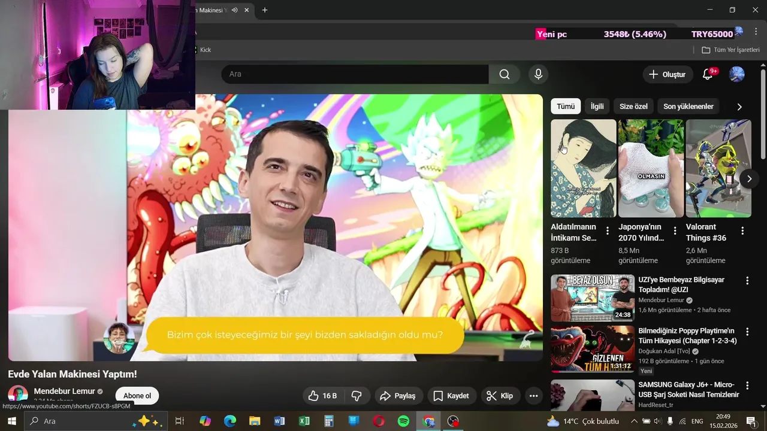Click title Bilmediğiniz Poppy Playtime'ın Tüm Hikayesi
Image resolution: width=767 pixels, height=431 pixels.
687,336
